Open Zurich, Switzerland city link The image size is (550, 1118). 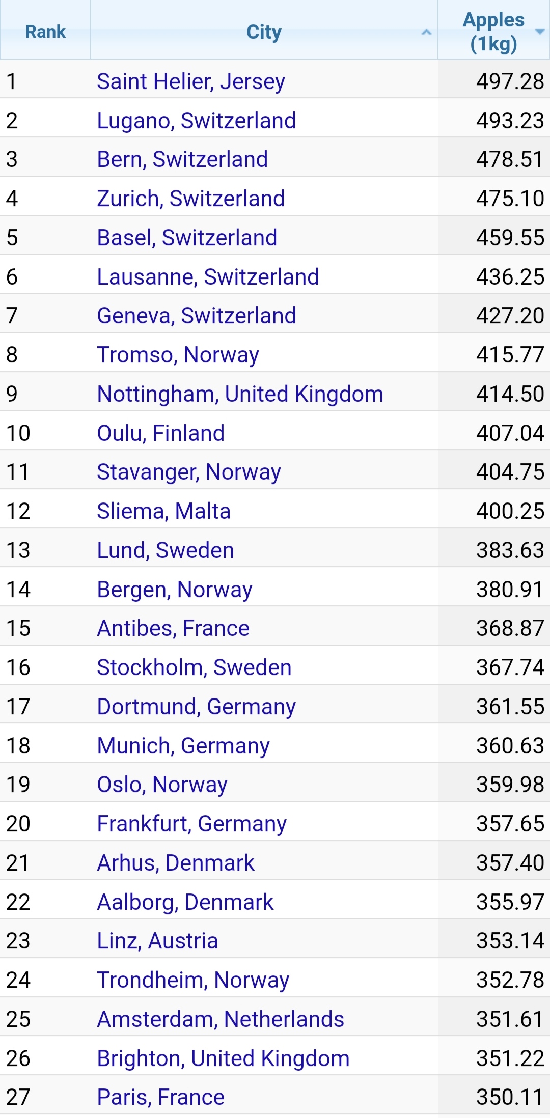point(191,199)
